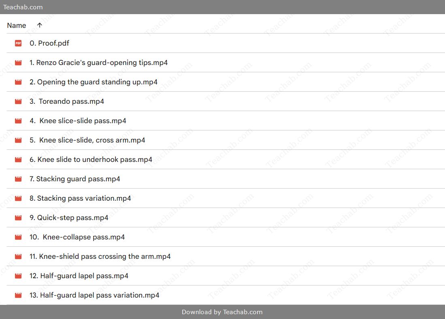Click video icon next to Knee-collapse pass.mp4
Viewport: 445px width, 319px height.
pos(18,237)
